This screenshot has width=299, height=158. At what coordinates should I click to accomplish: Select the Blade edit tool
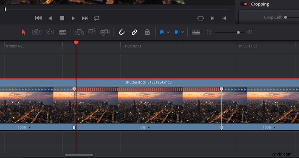[63, 32]
